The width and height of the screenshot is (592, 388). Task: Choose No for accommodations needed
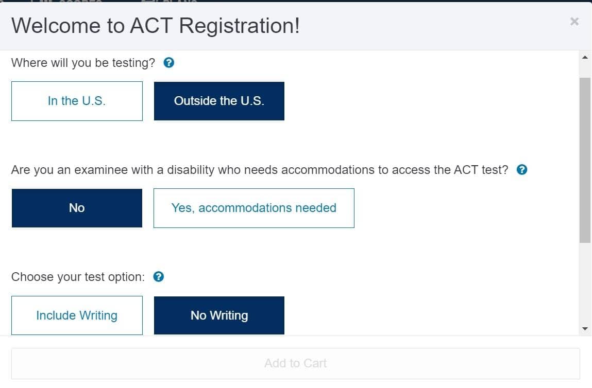[76, 208]
